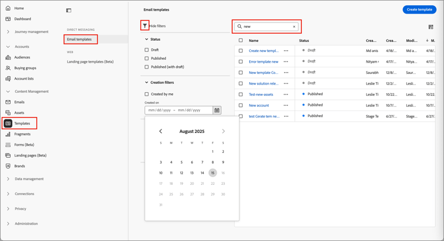
Task: Collapse the Status filter group
Action: coord(146,39)
